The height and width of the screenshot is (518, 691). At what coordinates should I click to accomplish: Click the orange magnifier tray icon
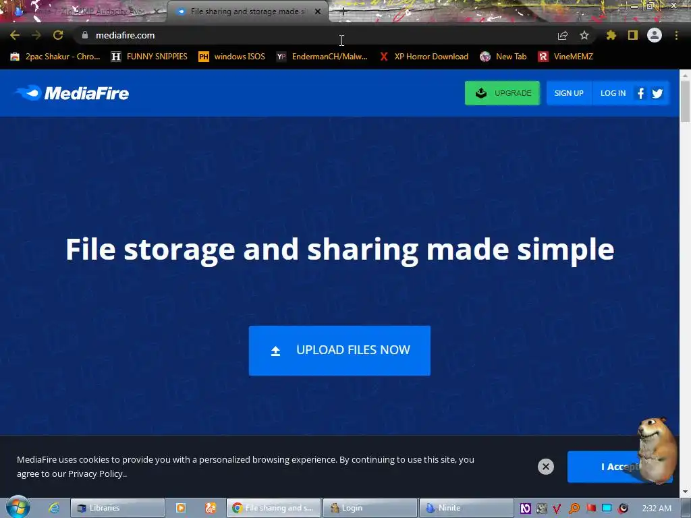[x=574, y=509]
